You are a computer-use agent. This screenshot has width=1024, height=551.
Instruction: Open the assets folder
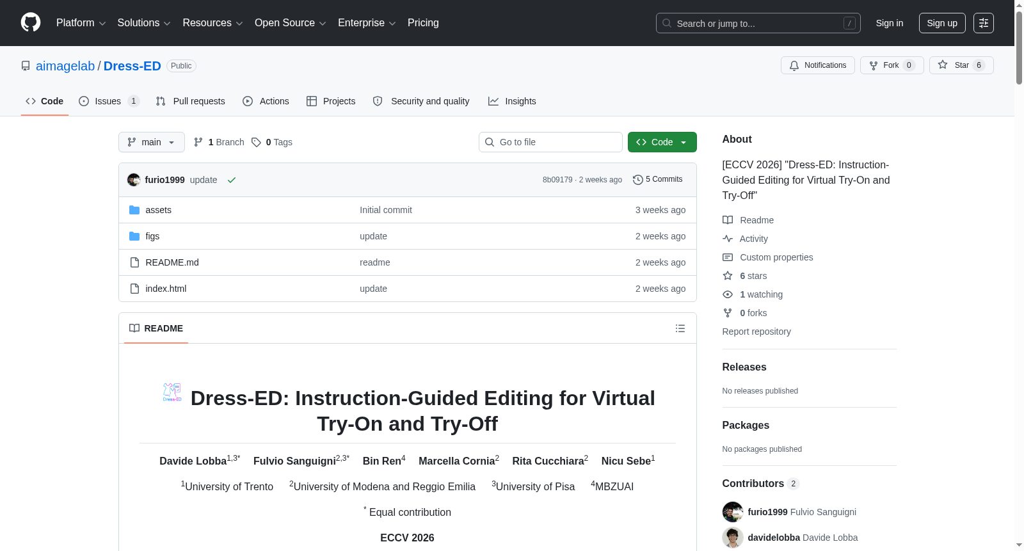[x=158, y=210]
